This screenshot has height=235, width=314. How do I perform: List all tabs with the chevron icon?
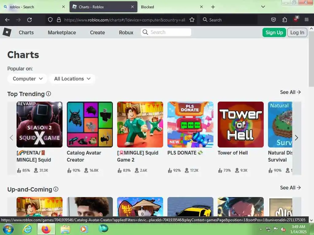[x=263, y=7]
